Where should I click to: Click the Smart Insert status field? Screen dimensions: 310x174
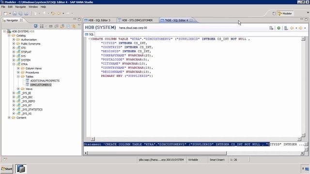click(217, 159)
